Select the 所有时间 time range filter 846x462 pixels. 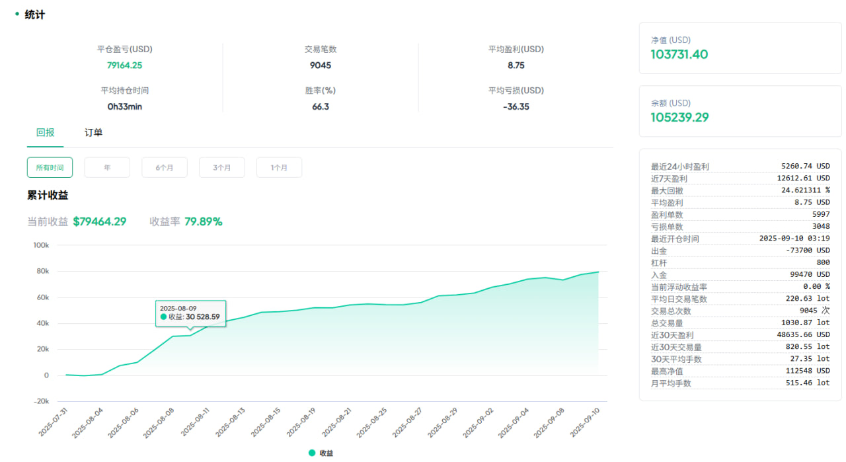pyautogui.click(x=50, y=168)
